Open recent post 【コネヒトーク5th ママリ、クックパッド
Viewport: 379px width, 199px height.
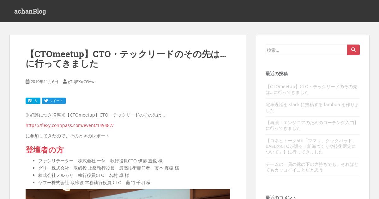tap(311, 146)
